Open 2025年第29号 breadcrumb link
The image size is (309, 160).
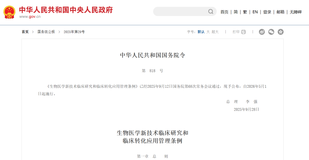click(x=74, y=32)
